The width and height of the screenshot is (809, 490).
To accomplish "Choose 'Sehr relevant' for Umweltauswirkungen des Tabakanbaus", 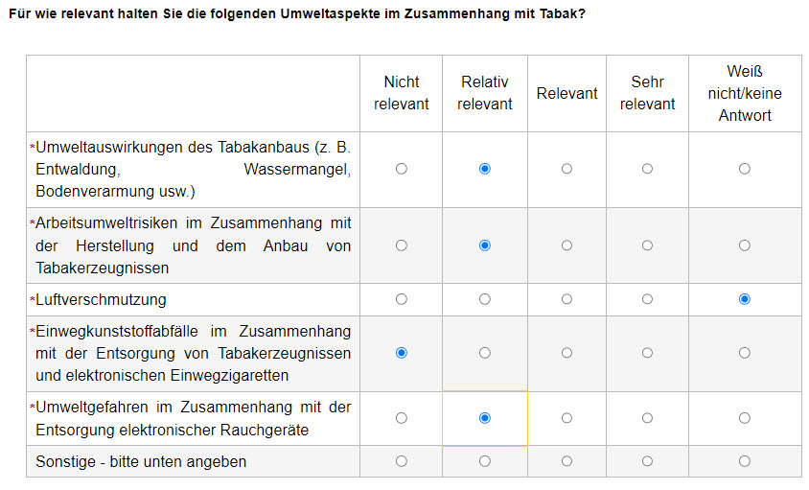I will tap(648, 169).
